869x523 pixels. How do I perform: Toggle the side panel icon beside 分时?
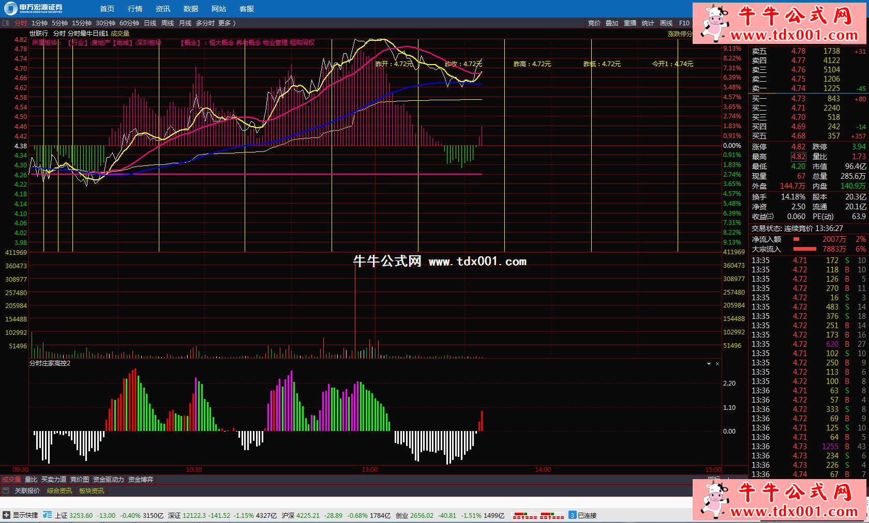pos(6,23)
